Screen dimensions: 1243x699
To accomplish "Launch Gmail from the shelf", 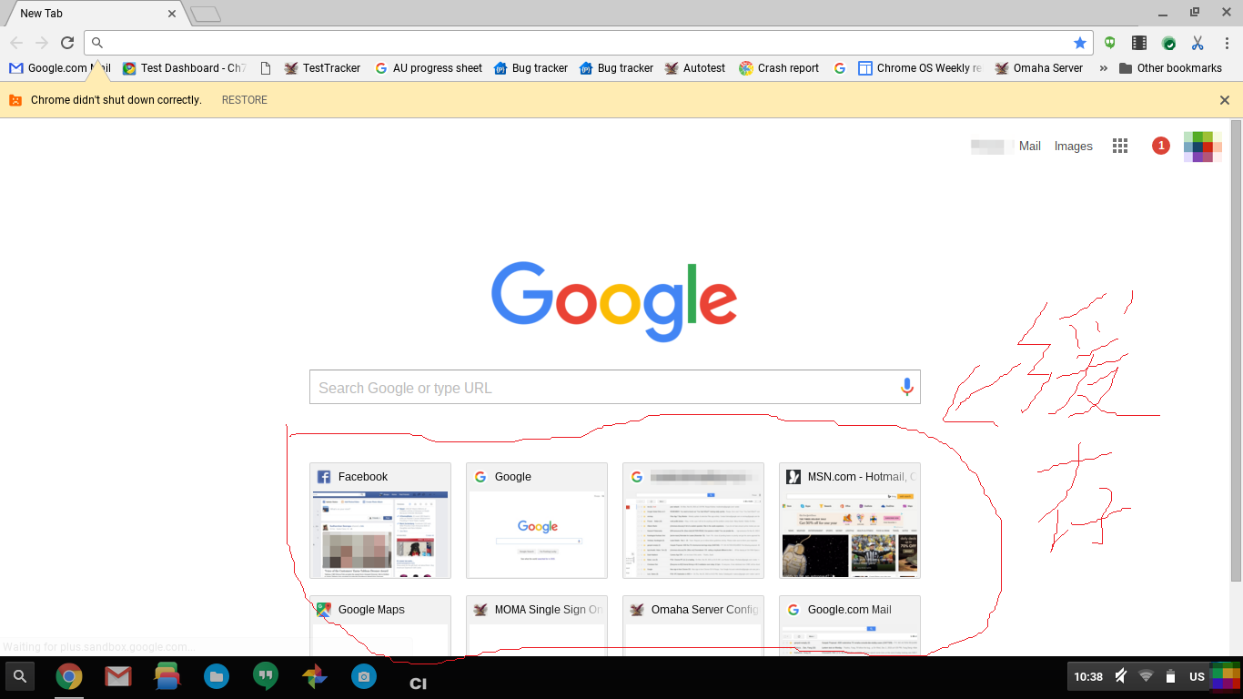I will pos(117,676).
